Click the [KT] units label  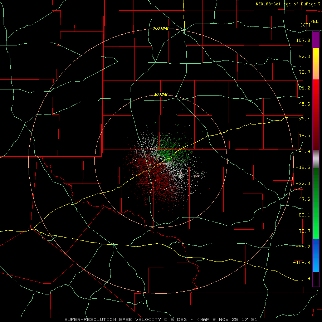[x=306, y=25]
